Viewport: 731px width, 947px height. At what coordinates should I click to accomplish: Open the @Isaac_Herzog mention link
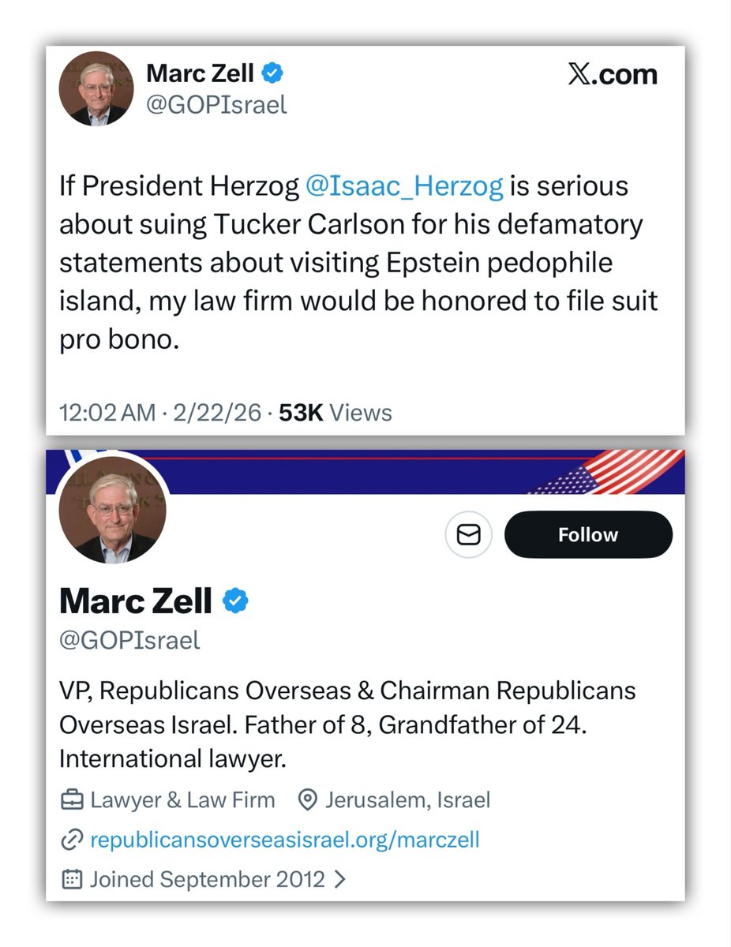(403, 186)
